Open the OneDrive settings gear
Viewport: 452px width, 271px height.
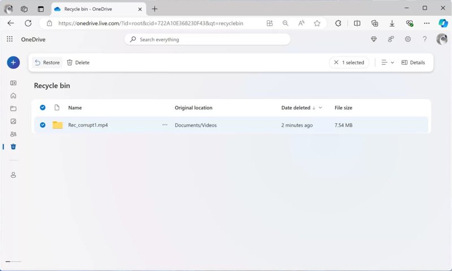coord(407,39)
